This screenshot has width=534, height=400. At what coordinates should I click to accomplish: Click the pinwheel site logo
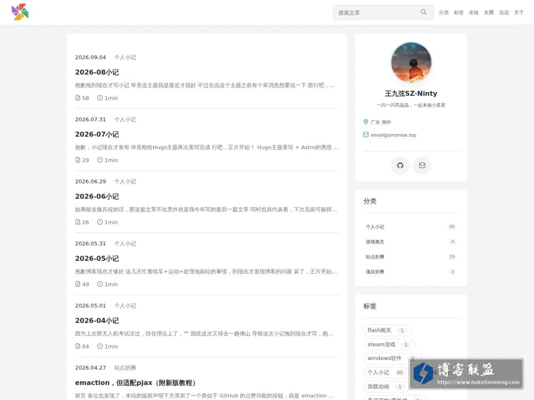tap(20, 12)
